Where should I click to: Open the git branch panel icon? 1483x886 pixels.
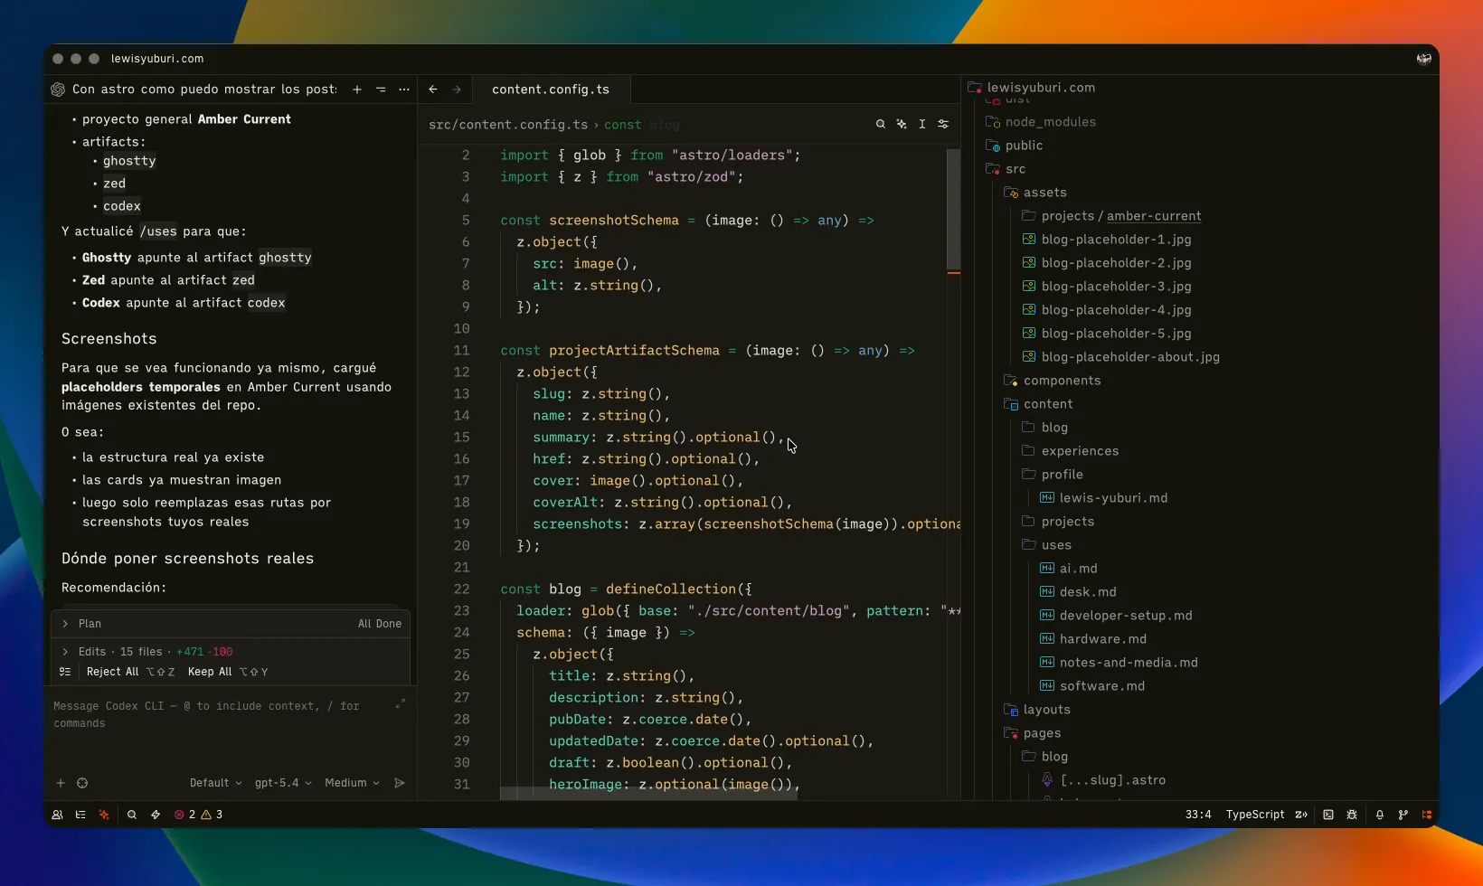[1403, 815]
